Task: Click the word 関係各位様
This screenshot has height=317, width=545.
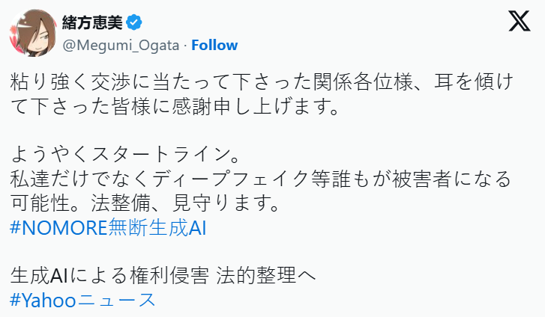Action: pos(364,82)
